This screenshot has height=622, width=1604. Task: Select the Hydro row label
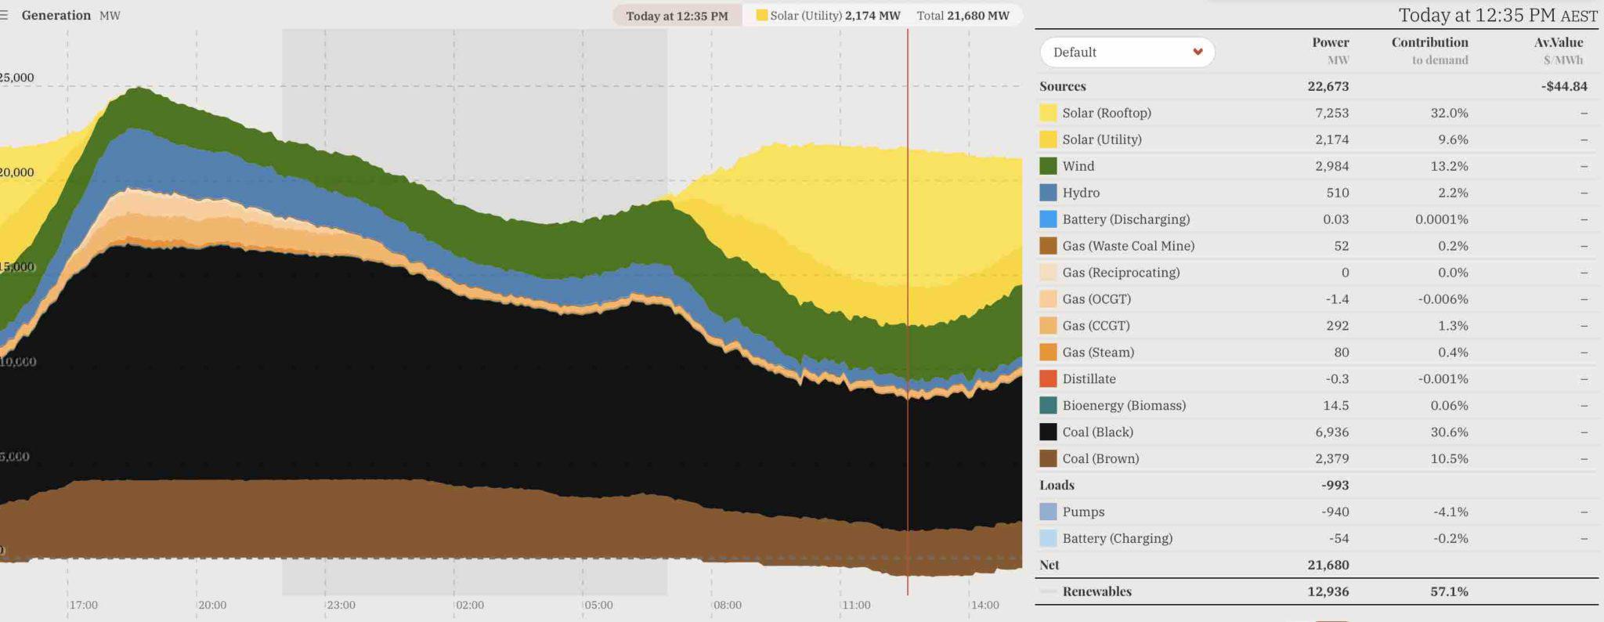pyautogui.click(x=1081, y=193)
